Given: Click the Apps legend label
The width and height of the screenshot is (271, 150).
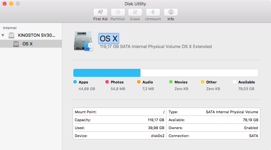Looking at the screenshot, I should [x=83, y=82].
